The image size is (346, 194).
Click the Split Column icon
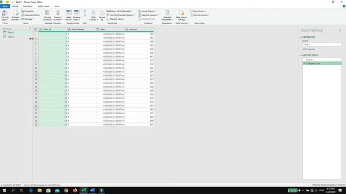click(94, 13)
